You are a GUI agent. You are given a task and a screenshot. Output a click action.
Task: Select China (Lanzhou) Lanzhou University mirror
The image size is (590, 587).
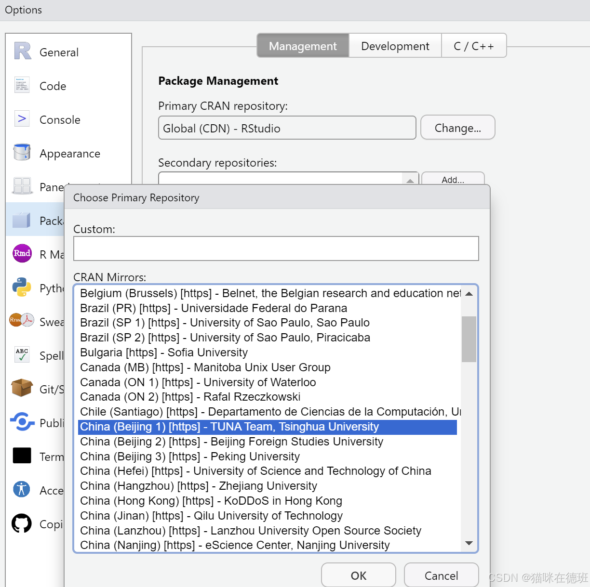tap(268, 531)
